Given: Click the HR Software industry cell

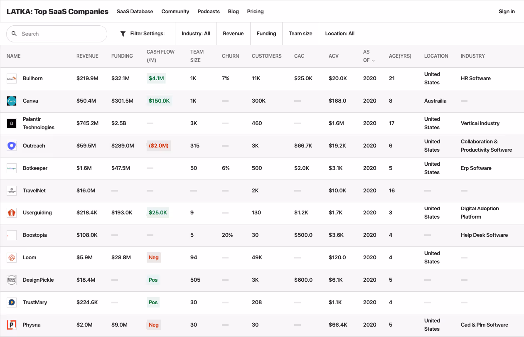Looking at the screenshot, I should click(476, 79).
